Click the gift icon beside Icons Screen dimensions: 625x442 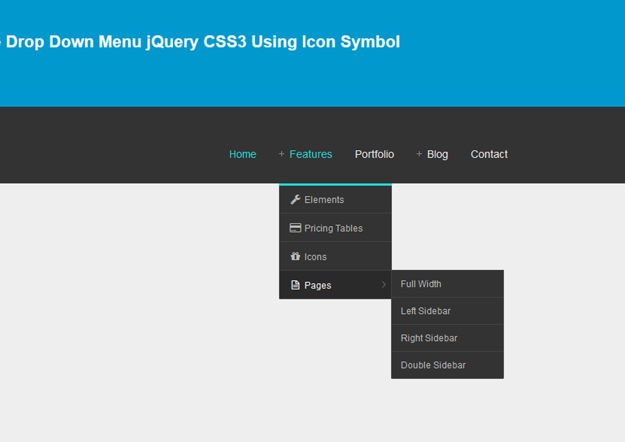click(x=296, y=256)
